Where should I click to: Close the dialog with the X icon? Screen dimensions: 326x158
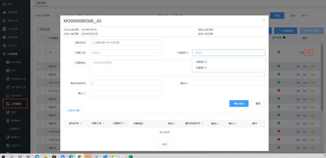pos(263,21)
